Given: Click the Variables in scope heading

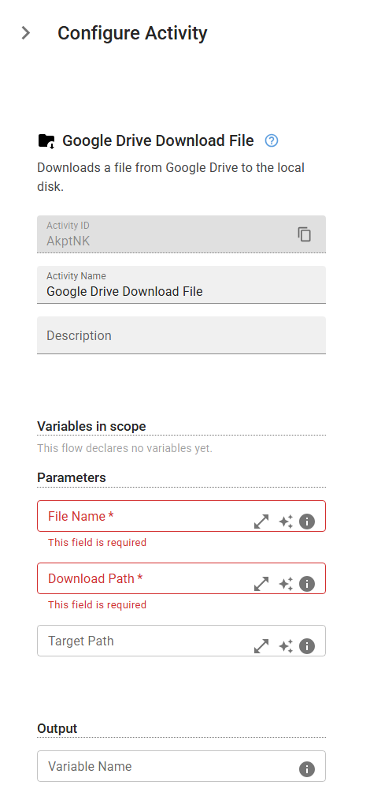Looking at the screenshot, I should 91,426.
